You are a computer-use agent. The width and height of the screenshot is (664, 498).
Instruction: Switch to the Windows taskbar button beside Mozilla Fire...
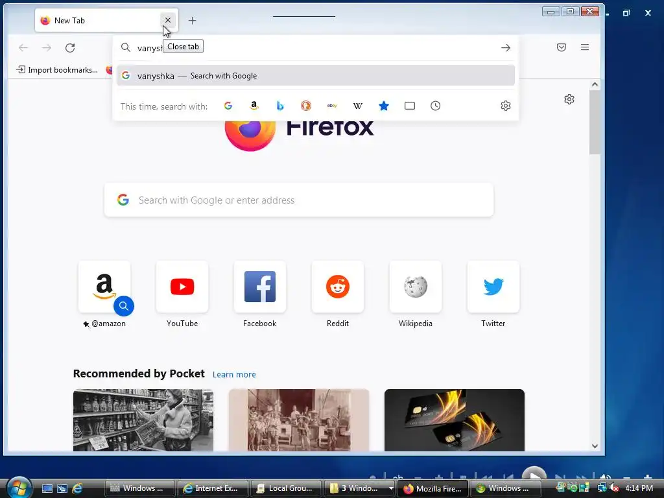(x=506, y=488)
